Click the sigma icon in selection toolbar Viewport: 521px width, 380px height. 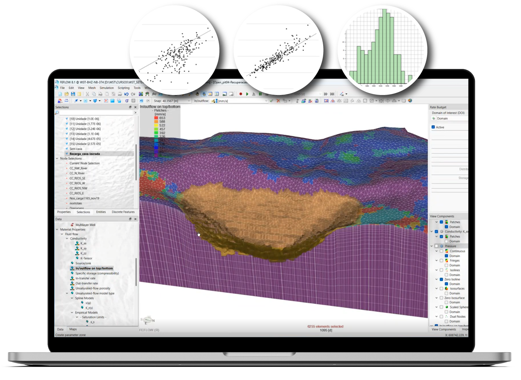coord(127,101)
